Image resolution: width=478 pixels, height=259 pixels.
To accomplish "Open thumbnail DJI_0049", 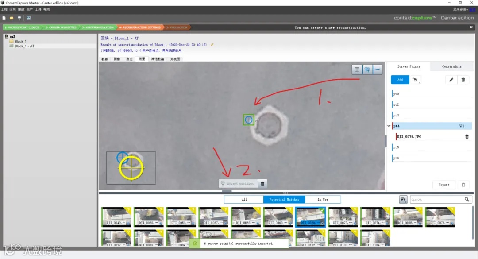I will pyautogui.click(x=116, y=217).
